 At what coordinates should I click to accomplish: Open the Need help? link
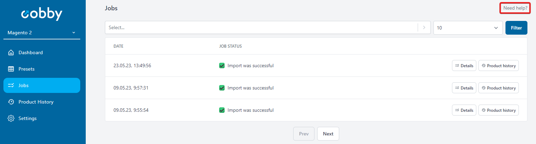coord(515,8)
